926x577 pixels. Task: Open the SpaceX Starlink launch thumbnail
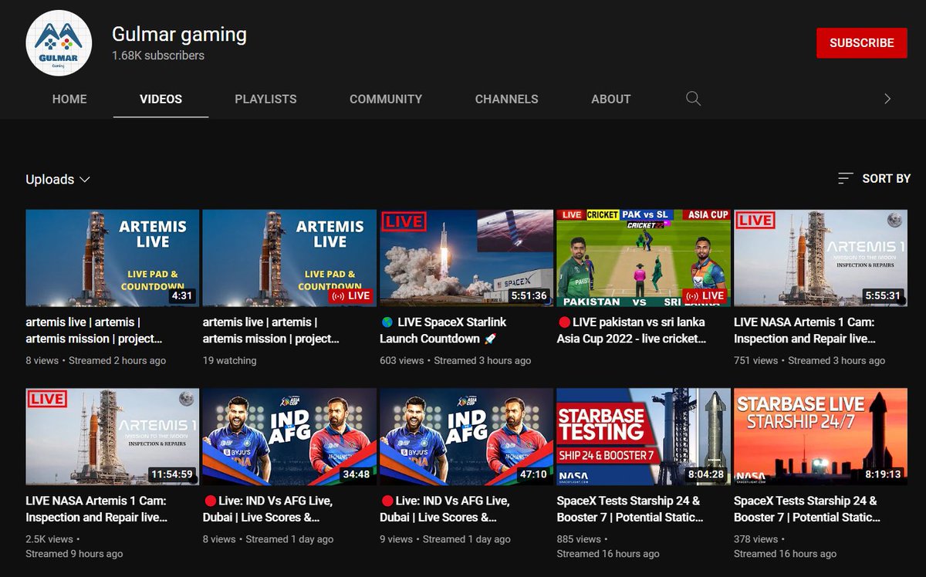click(x=466, y=258)
